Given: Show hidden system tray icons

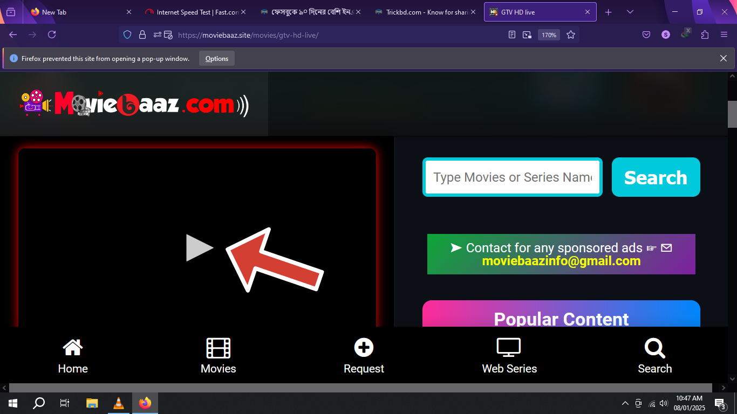Looking at the screenshot, I should coord(625,403).
